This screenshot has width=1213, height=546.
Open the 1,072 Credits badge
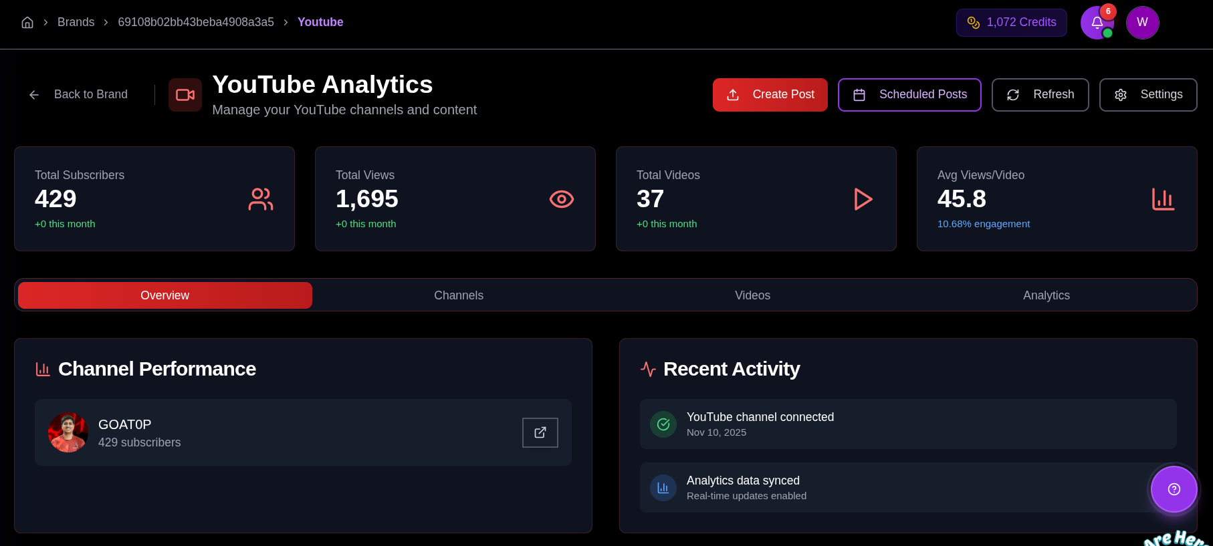click(x=1011, y=23)
